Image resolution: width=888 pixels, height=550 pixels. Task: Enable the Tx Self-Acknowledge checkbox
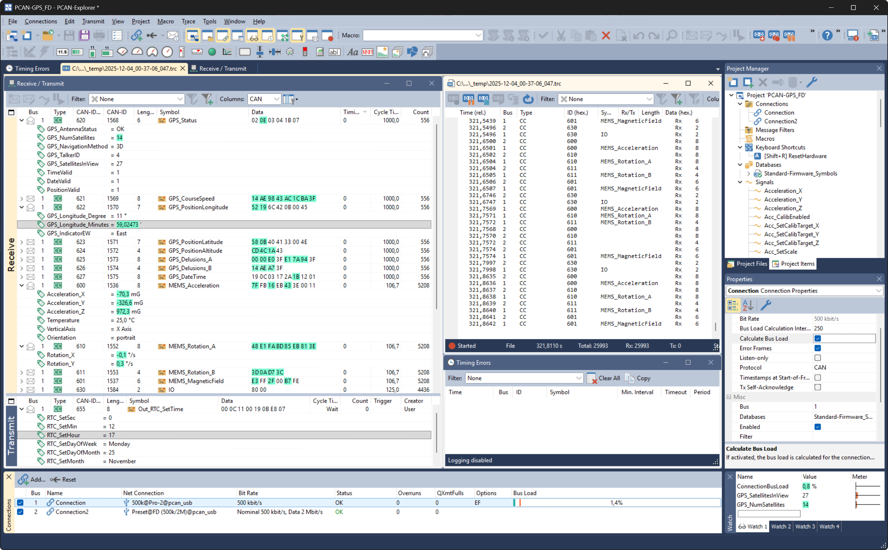coord(818,387)
